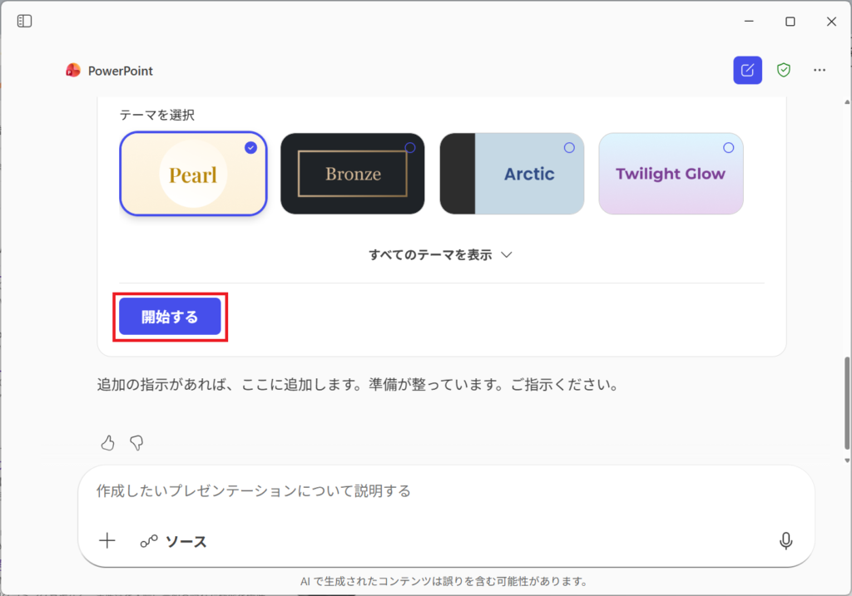Open the green shield privacy icon

pyautogui.click(x=783, y=71)
